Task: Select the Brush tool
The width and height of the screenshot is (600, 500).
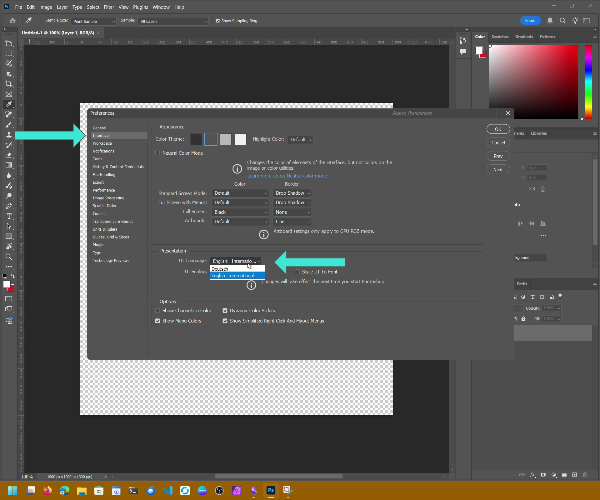Action: [x=9, y=125]
